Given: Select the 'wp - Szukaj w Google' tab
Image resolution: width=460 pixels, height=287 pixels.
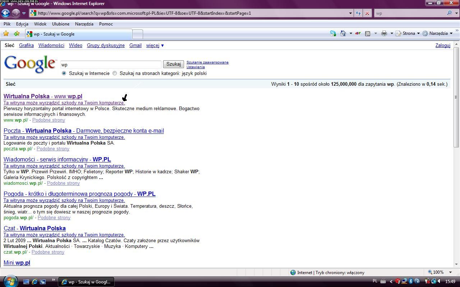Looking at the screenshot, I should (x=79, y=34).
